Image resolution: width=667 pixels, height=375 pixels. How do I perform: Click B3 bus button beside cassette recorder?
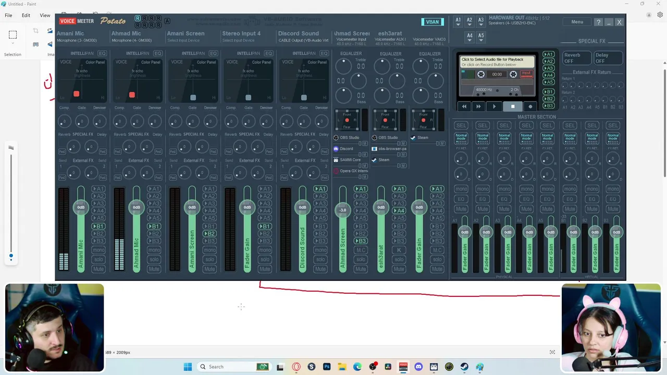point(548,106)
